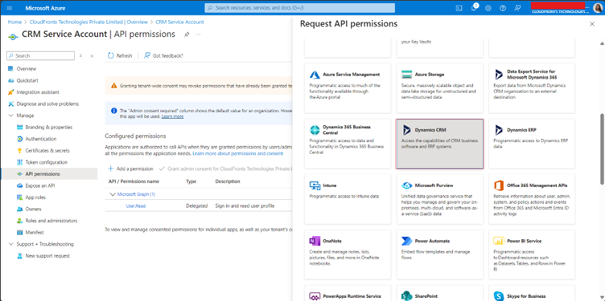Screen dimensions: 605x301
Task: Clear the sidebar search with the X icon
Action: 80,56
